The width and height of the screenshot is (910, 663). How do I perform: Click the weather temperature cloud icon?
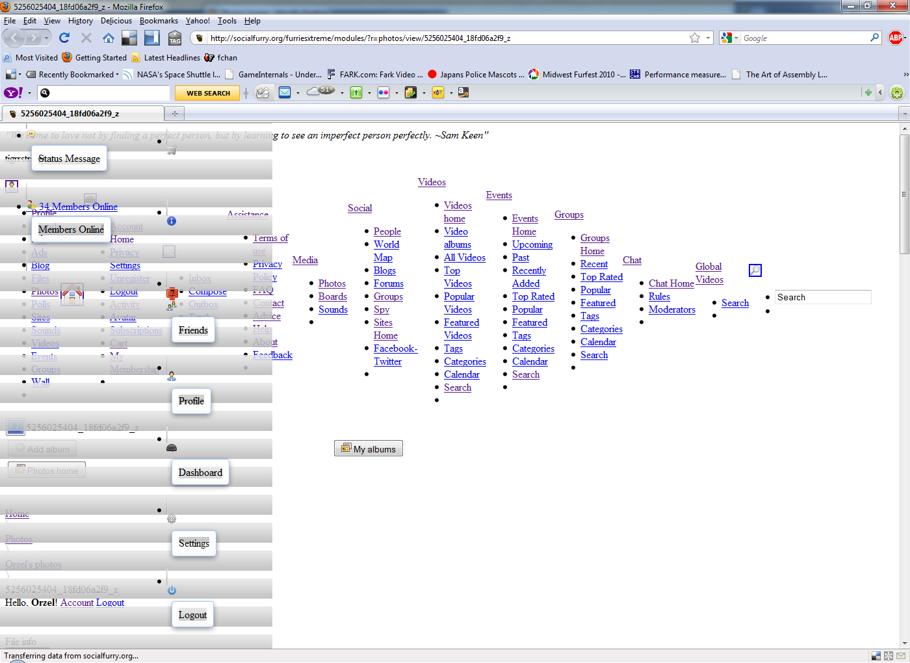tap(320, 91)
